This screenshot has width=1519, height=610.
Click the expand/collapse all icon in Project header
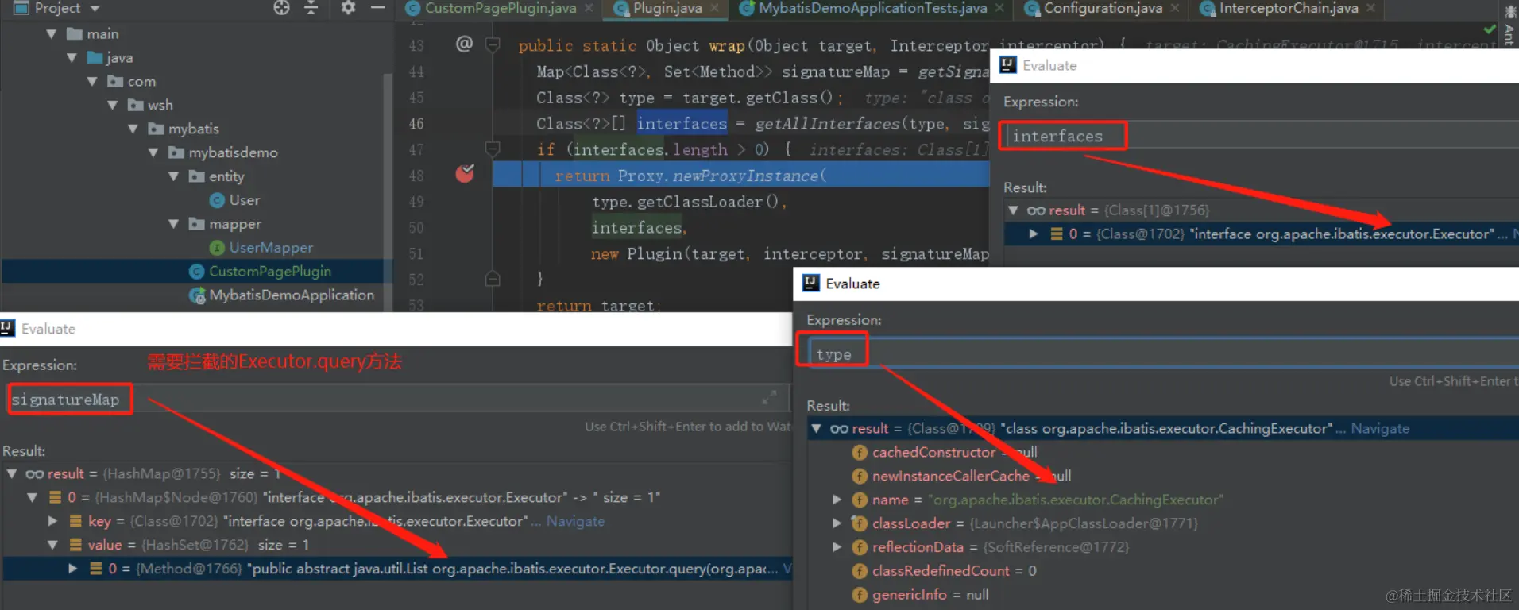(311, 8)
